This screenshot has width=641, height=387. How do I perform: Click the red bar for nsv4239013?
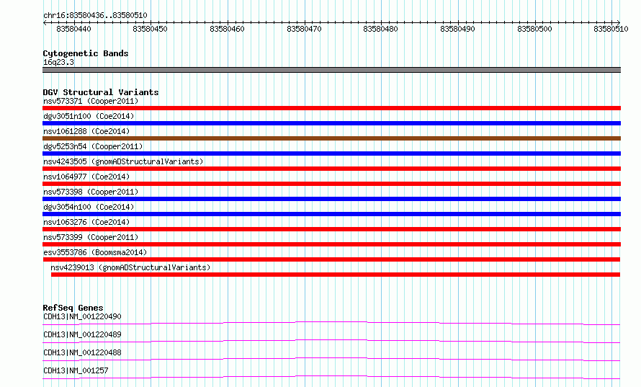pyautogui.click(x=336, y=275)
